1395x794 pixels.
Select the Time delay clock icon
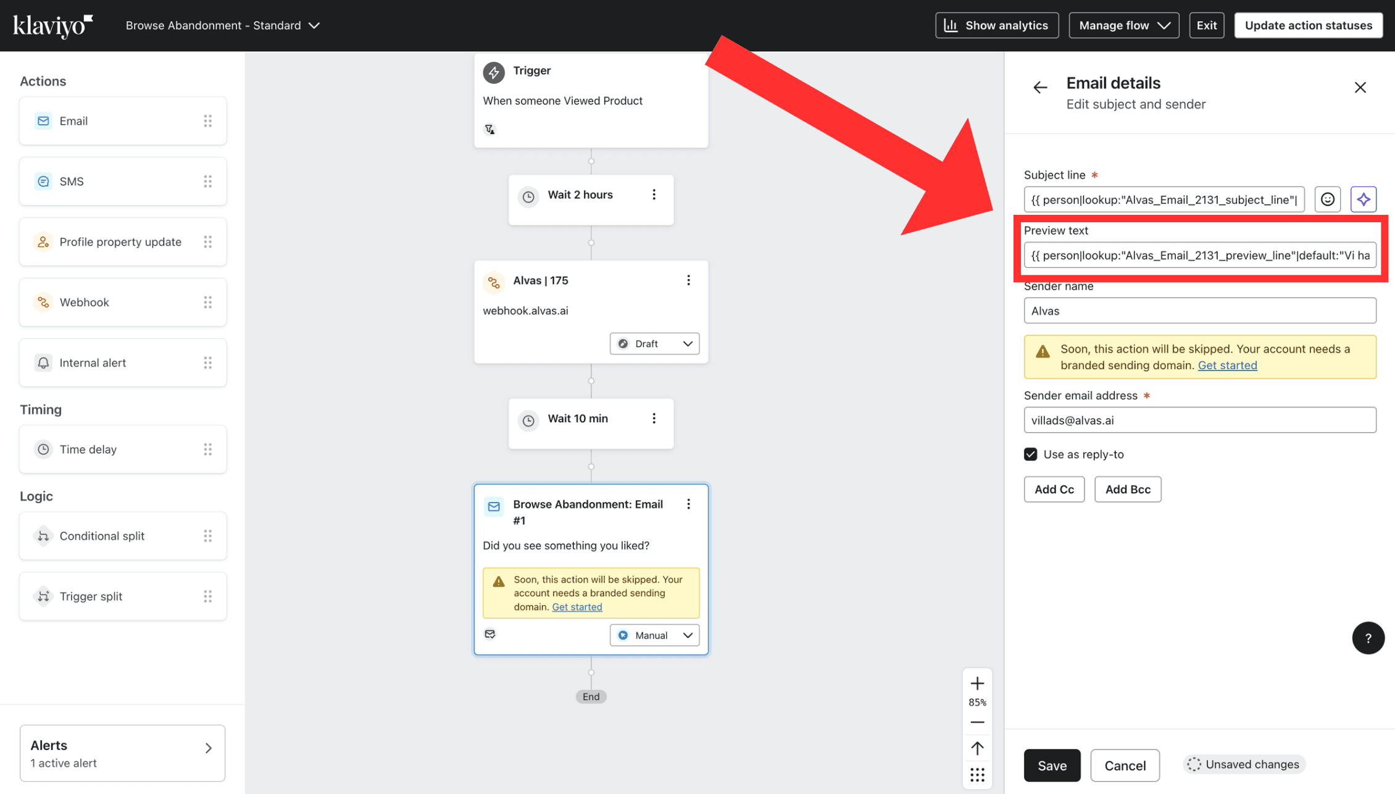pos(43,449)
